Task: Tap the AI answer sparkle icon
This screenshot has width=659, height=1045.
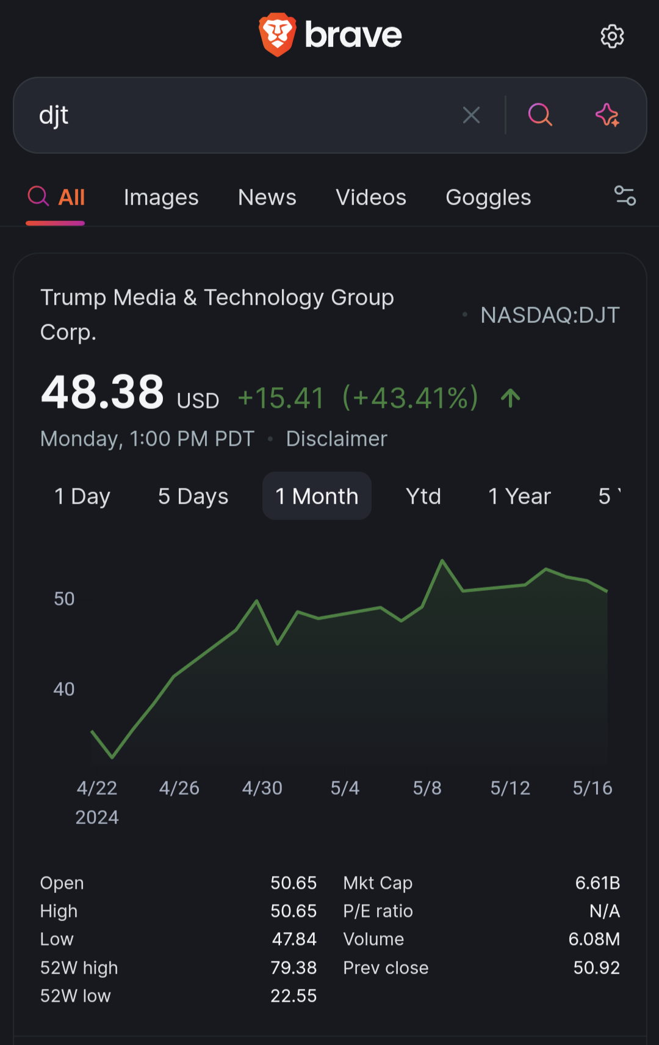Action: tap(607, 115)
